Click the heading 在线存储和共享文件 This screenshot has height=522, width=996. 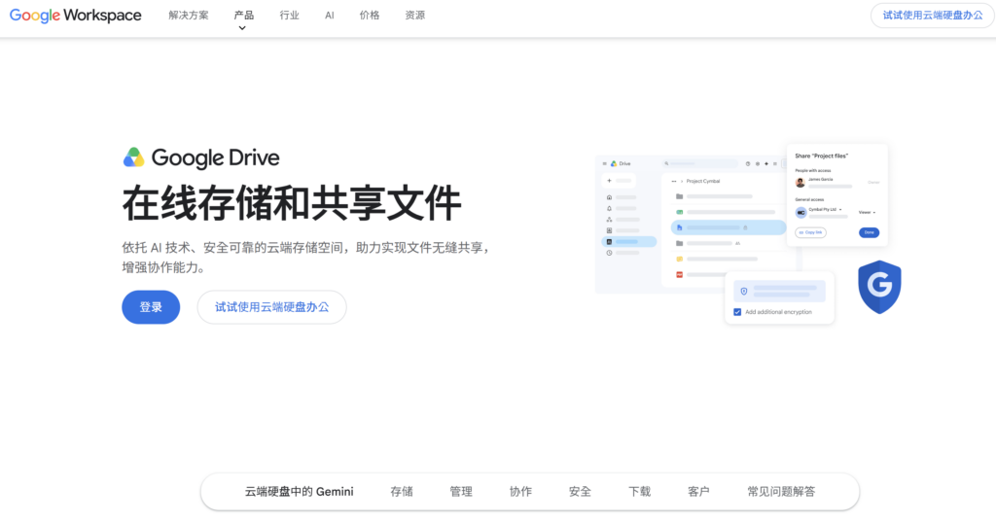tap(292, 204)
